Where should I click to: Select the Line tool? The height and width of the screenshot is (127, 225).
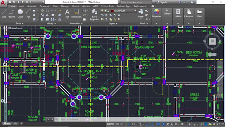(x=4, y=14)
